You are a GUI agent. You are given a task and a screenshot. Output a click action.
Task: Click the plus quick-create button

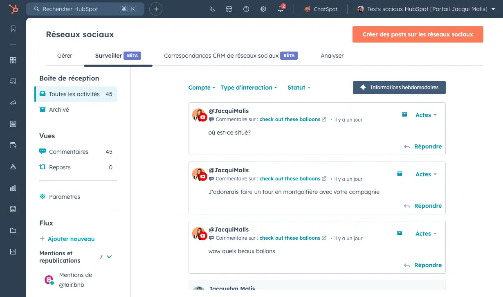(156, 9)
